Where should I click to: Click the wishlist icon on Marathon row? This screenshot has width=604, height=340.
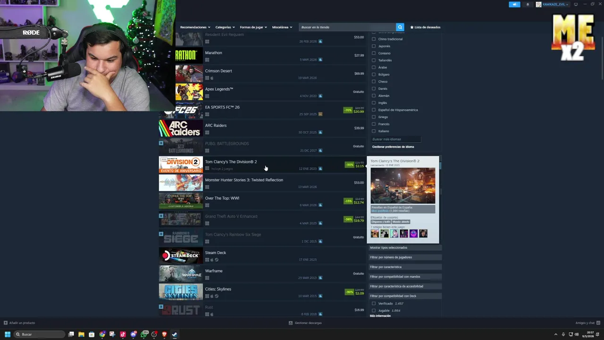(x=320, y=59)
